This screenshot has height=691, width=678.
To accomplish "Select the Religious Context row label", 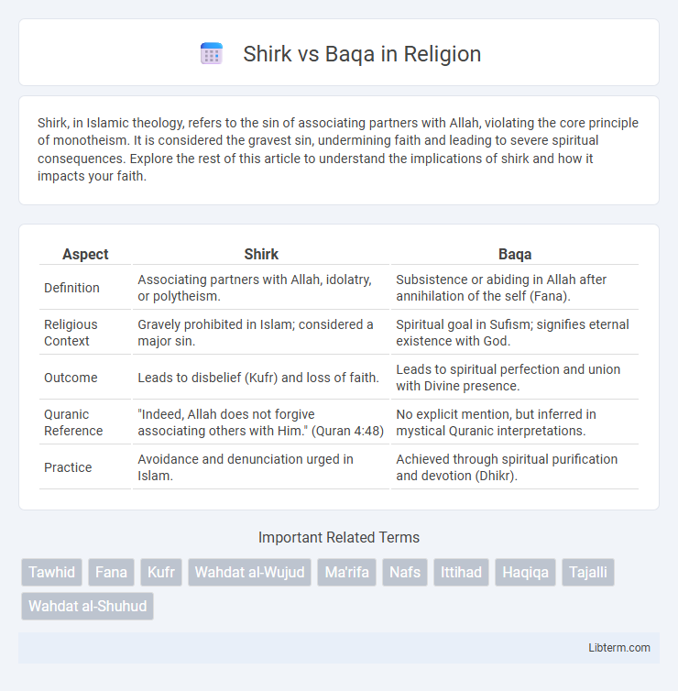I will coord(71,333).
